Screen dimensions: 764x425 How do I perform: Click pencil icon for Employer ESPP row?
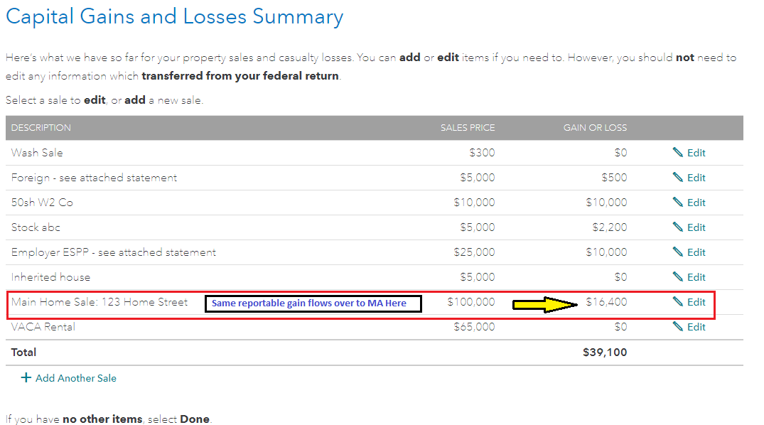point(677,252)
